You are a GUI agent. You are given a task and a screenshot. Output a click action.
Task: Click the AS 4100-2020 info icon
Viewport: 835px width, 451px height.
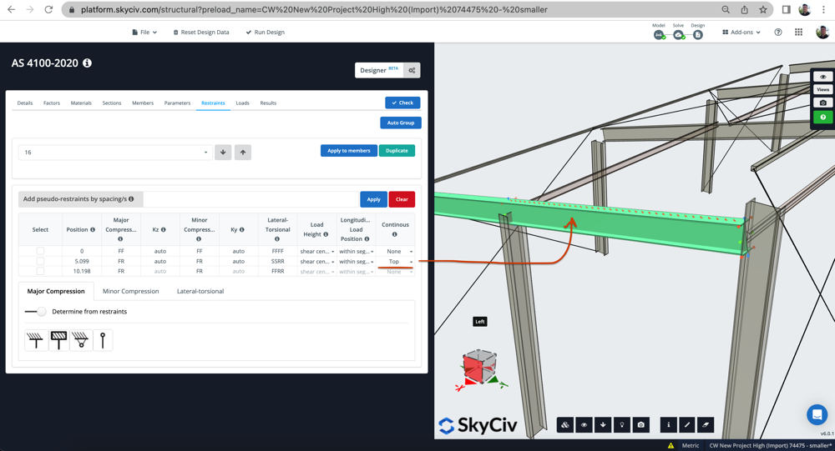coord(88,63)
